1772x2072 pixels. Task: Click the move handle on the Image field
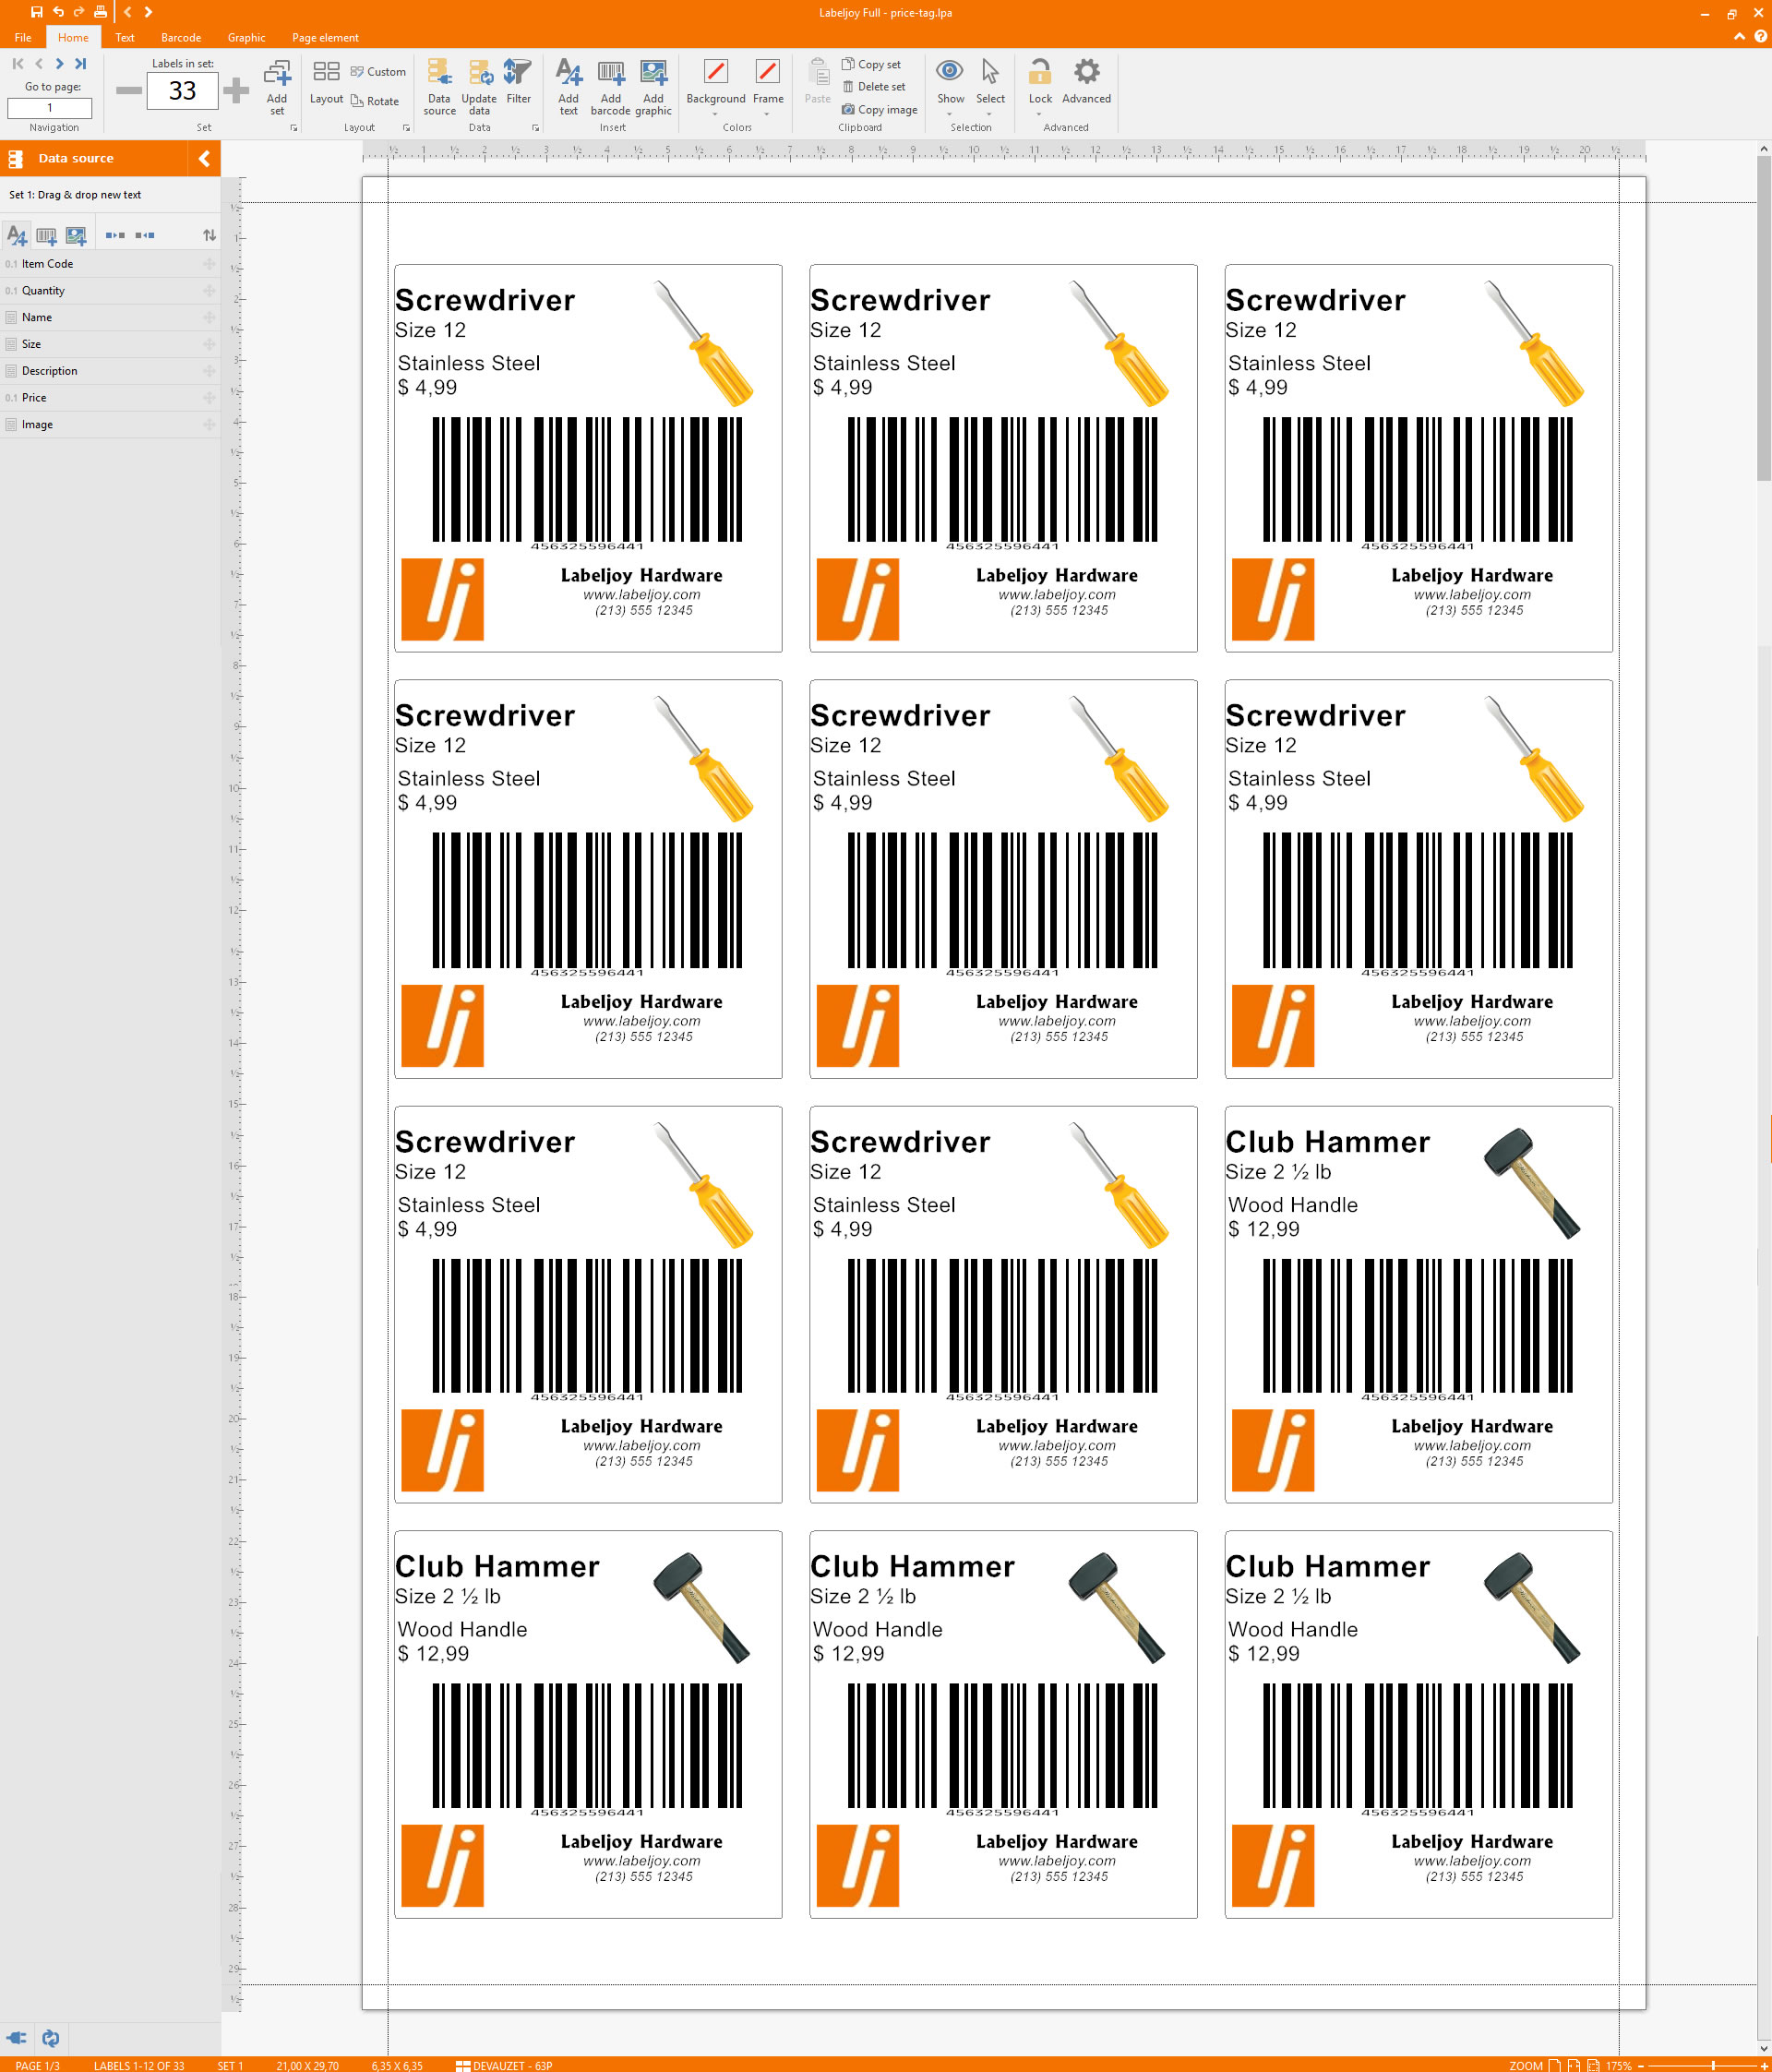209,425
